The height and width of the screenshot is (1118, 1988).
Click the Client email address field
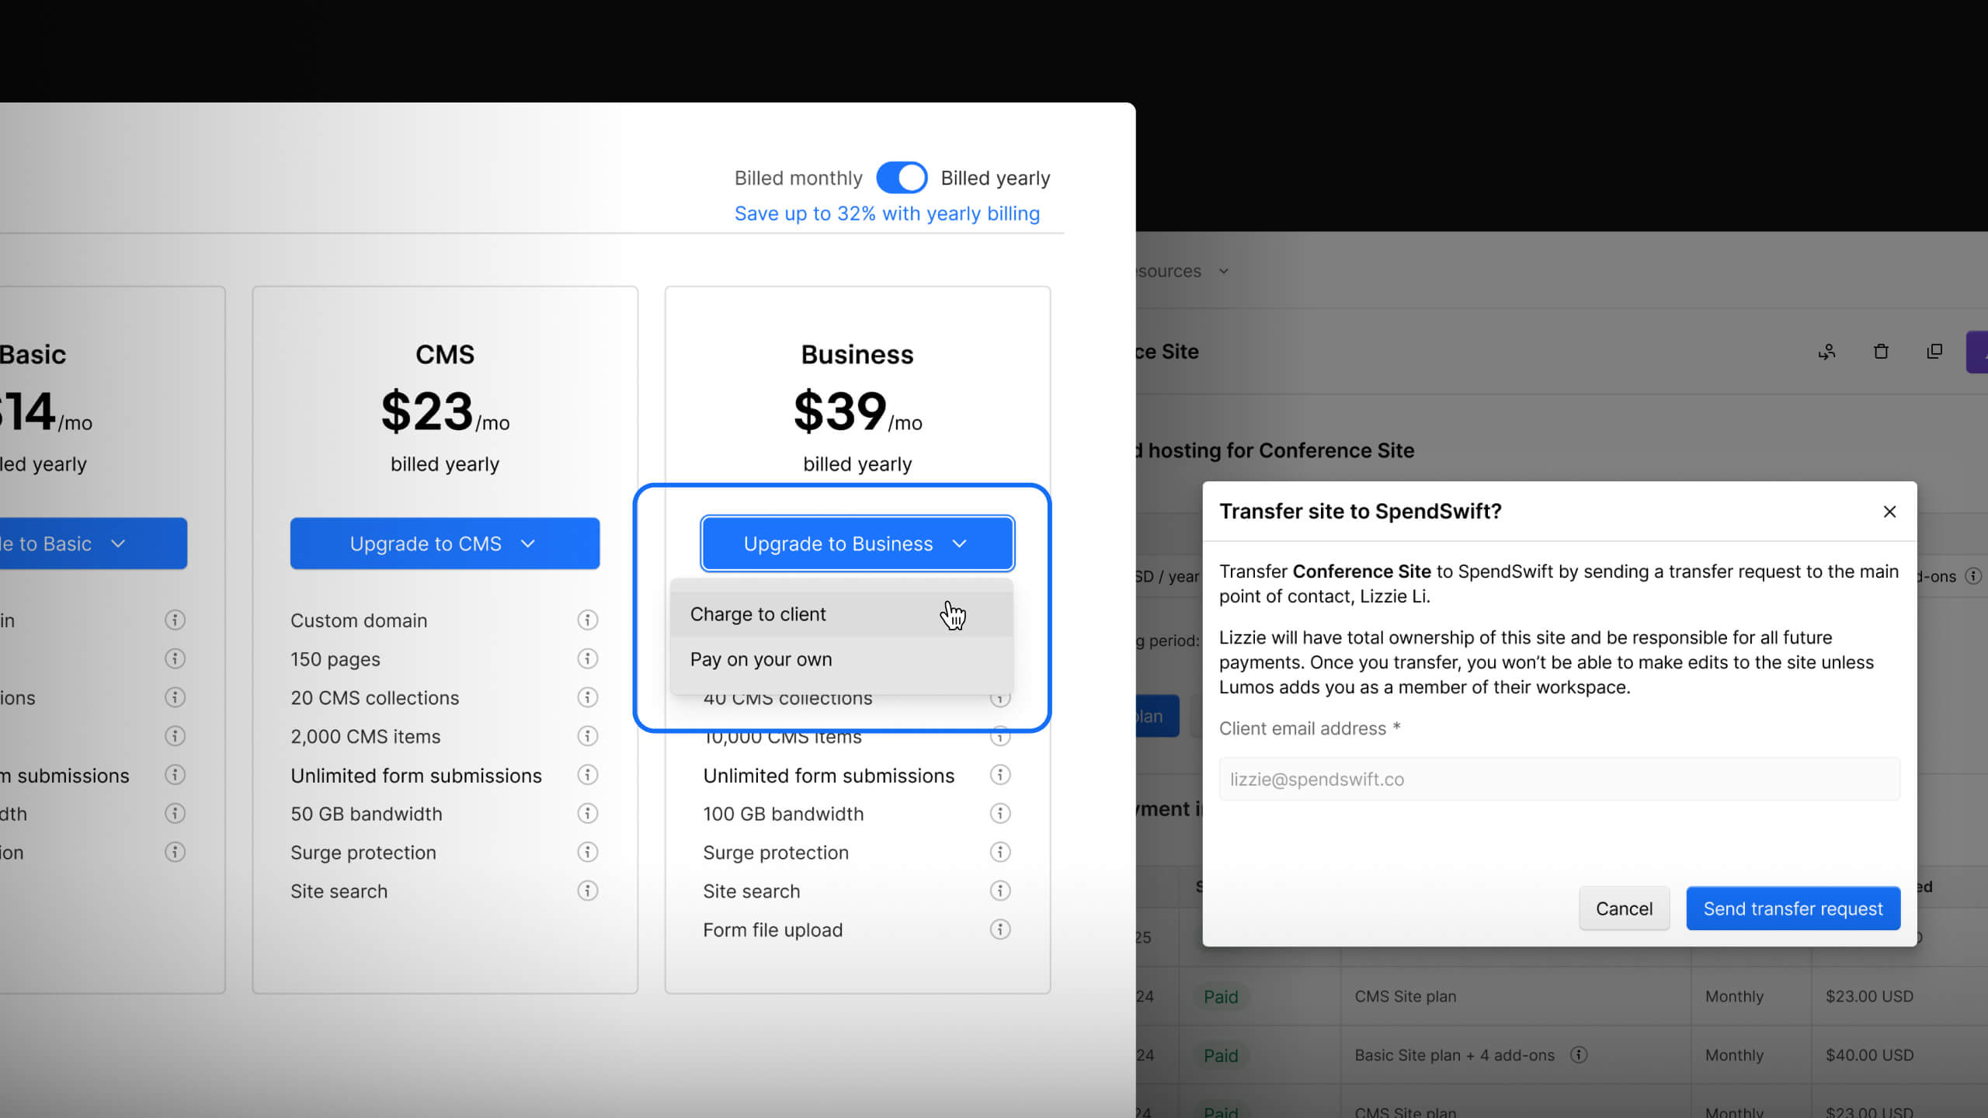coord(1559,779)
